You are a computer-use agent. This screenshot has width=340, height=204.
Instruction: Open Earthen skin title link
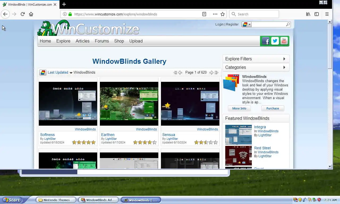tap(108, 135)
